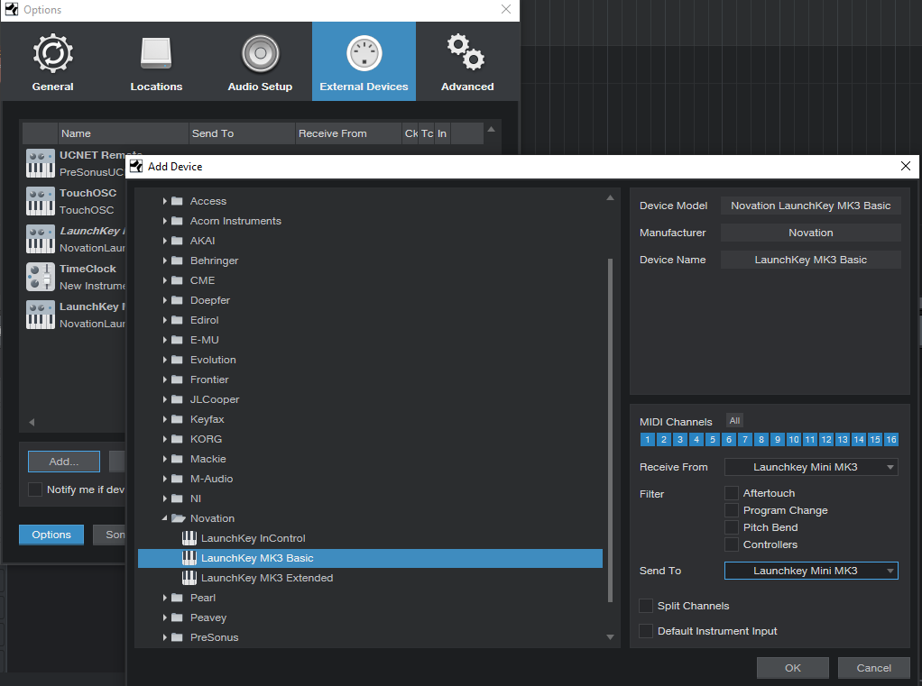
Task: Expand the CME manufacturer folder
Action: pyautogui.click(x=164, y=280)
